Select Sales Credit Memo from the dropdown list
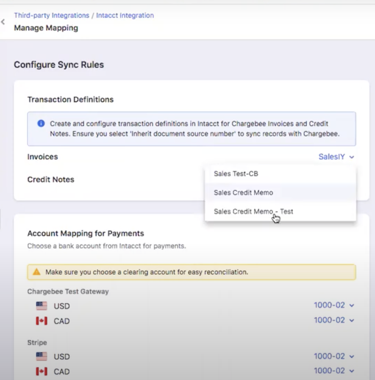The width and height of the screenshot is (375, 380). [x=243, y=192]
